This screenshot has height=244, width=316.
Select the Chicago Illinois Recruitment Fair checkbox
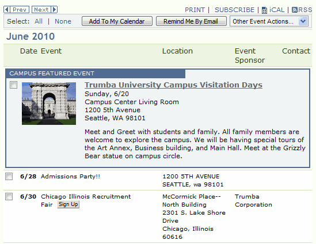(x=9, y=196)
